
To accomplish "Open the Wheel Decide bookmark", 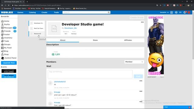I will click(x=80, y=8).
